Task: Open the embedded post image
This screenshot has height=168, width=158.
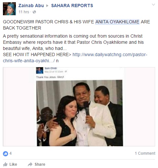Action: click(79, 107)
